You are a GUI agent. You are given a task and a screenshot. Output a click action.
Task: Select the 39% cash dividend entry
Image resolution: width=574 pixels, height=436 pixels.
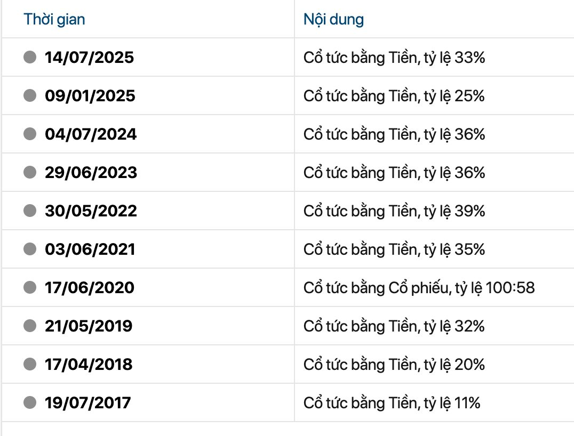coord(394,211)
